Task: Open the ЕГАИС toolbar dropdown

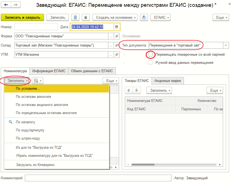Action: 160,17
